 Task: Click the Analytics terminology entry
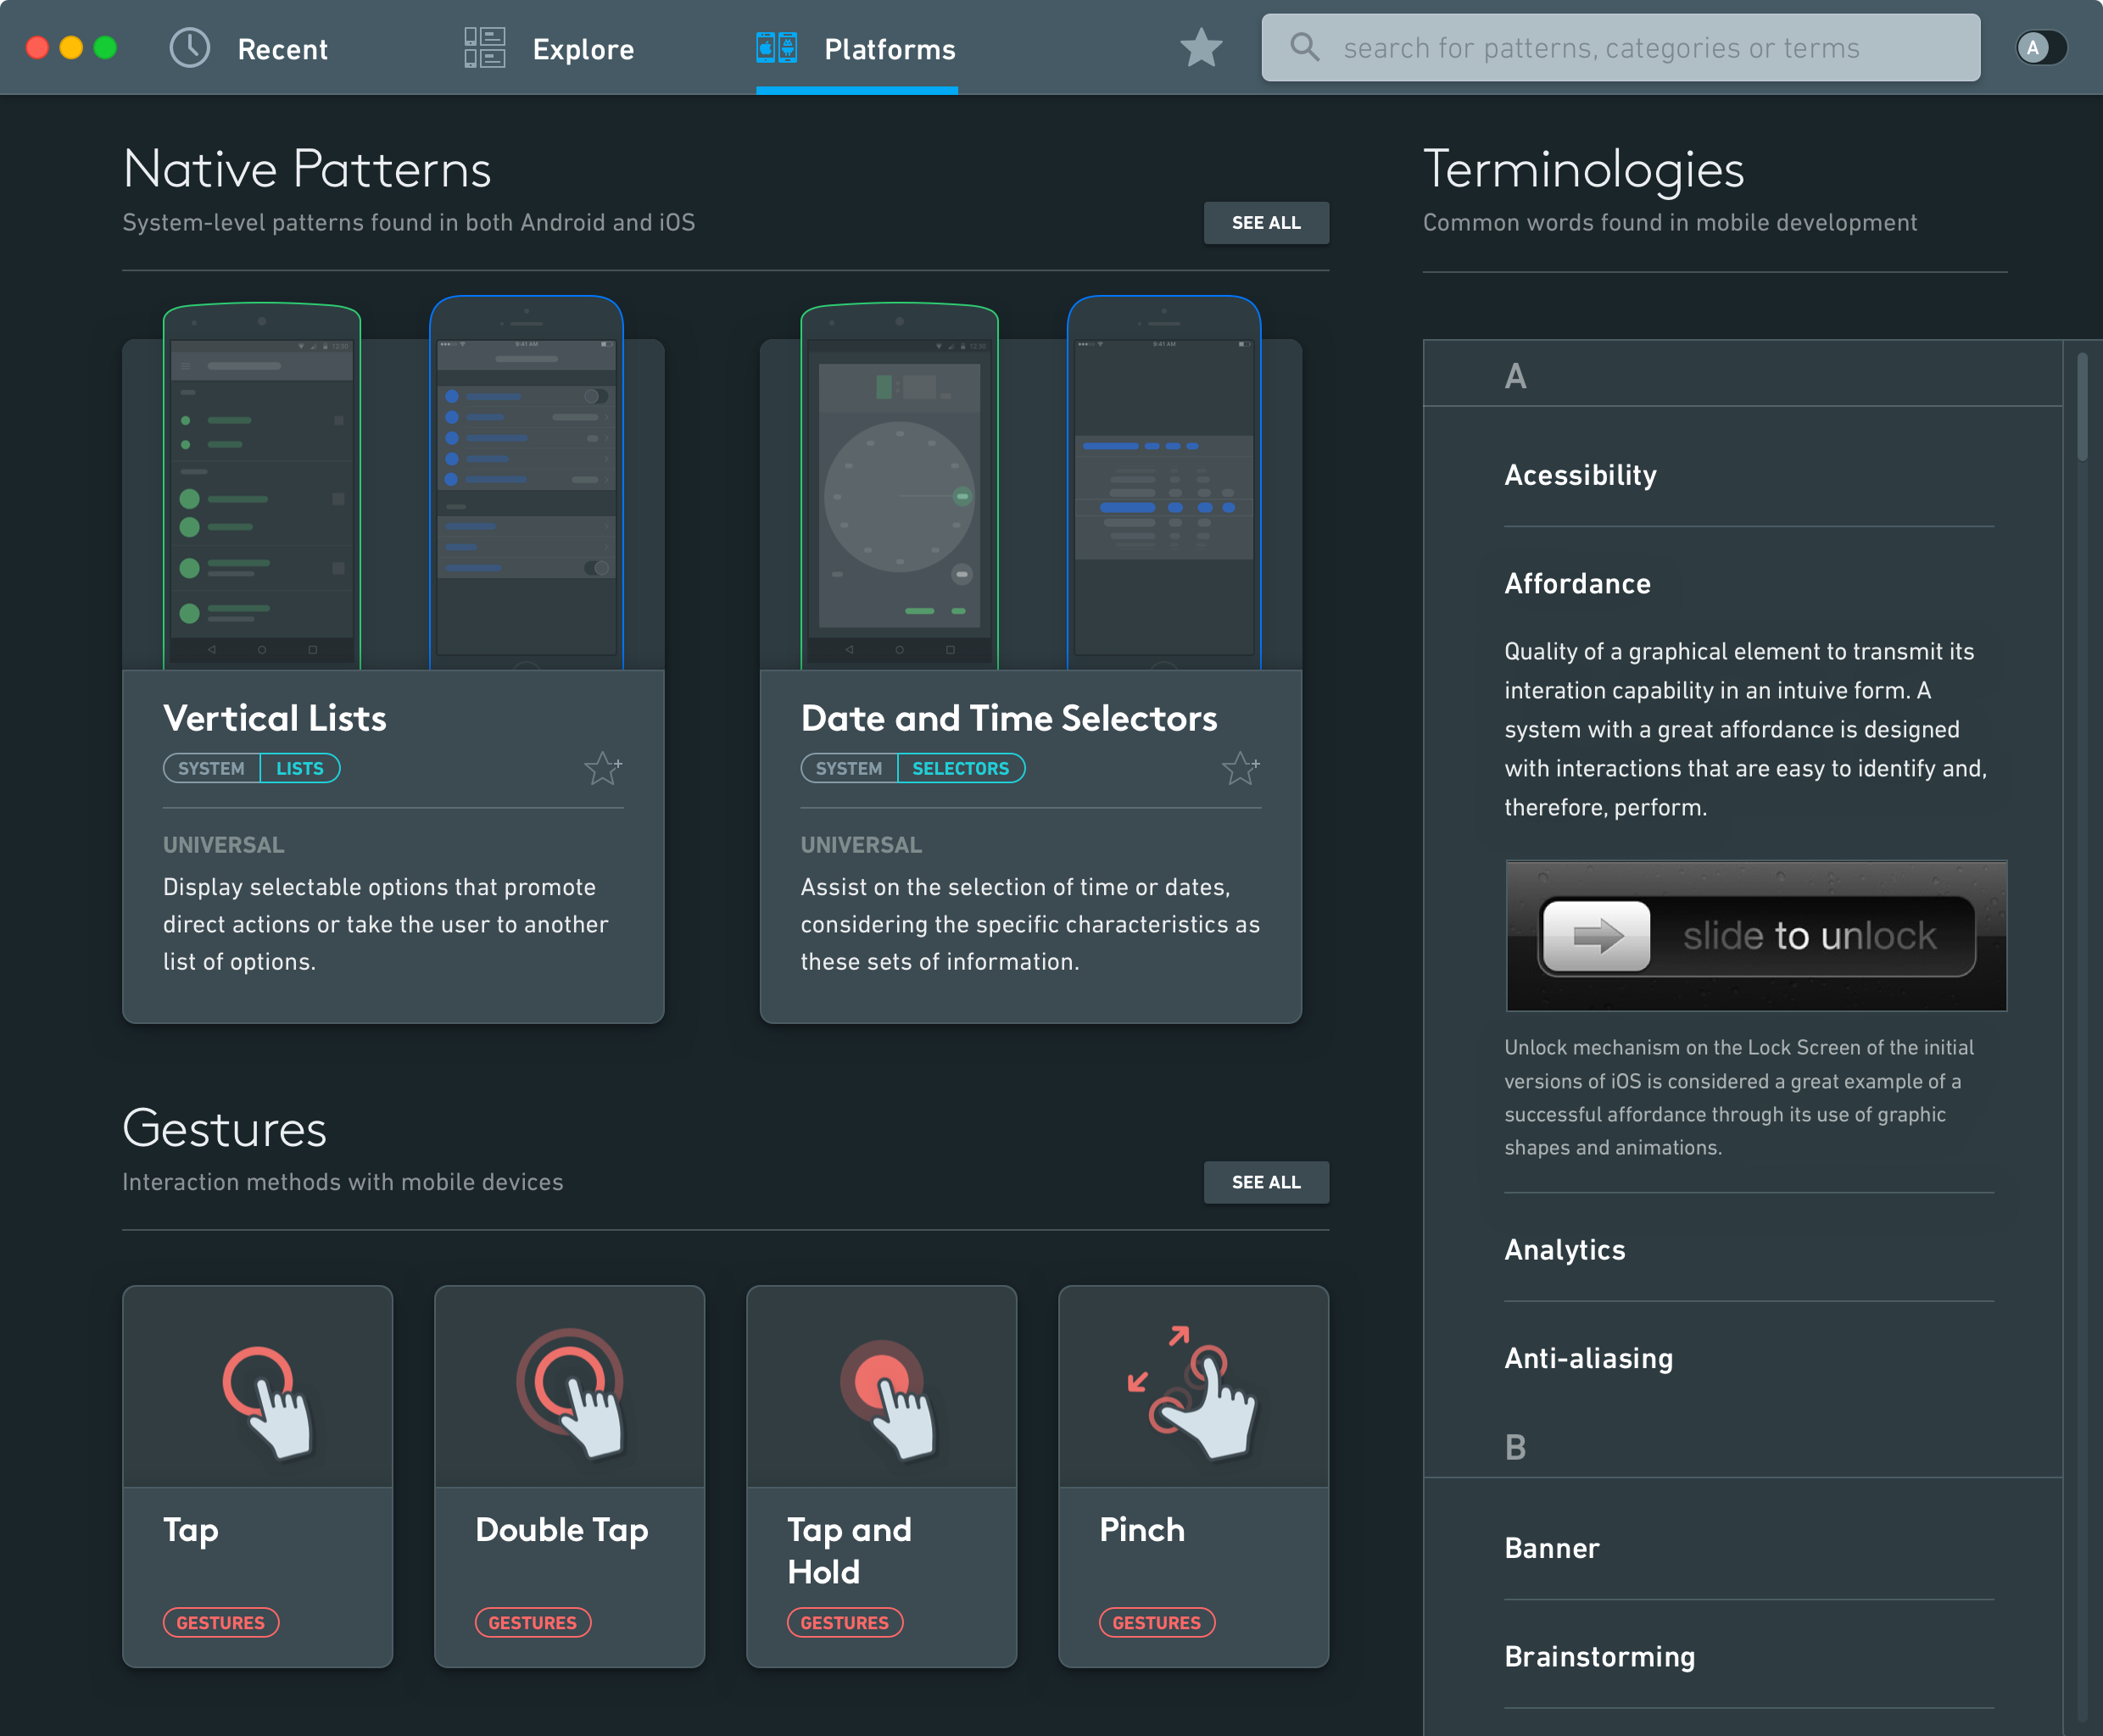tap(1564, 1249)
